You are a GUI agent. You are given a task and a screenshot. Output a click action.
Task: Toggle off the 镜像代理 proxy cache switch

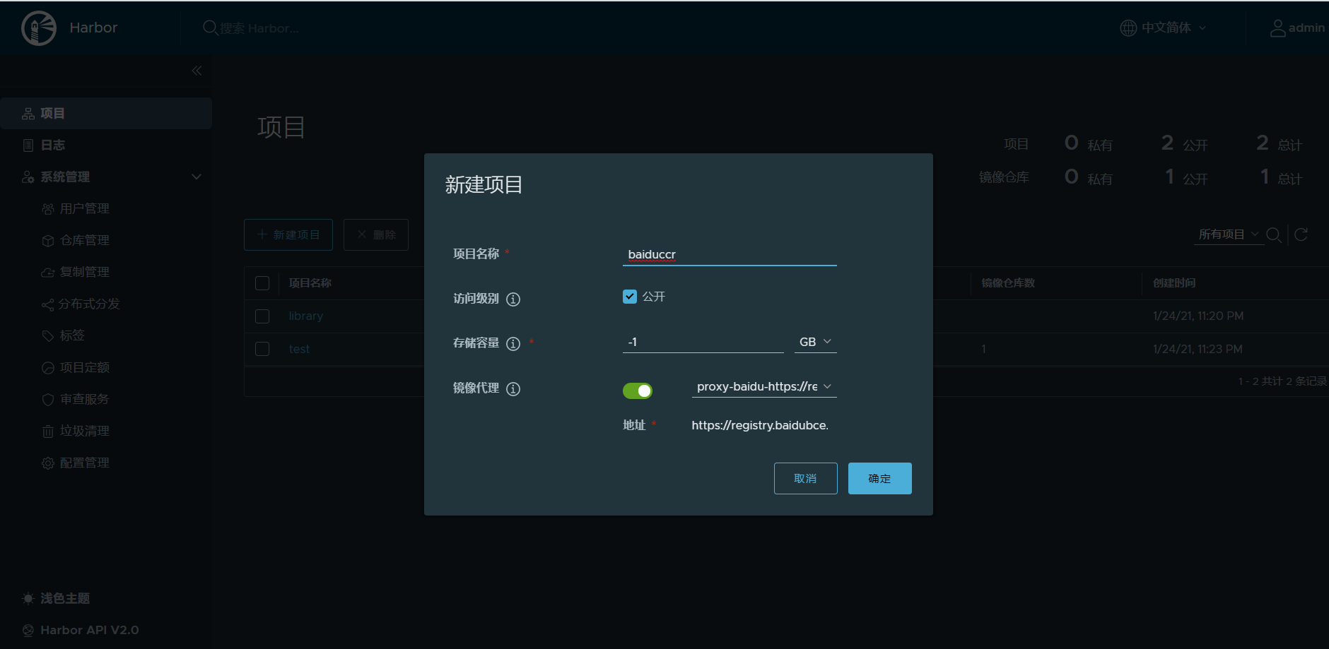(638, 391)
